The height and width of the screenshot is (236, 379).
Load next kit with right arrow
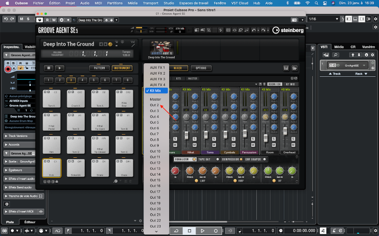105,44
